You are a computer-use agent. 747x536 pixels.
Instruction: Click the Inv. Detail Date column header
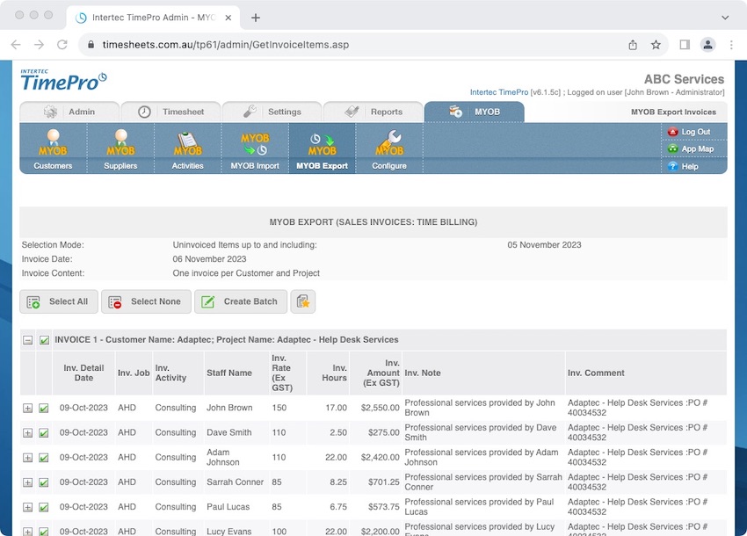(x=83, y=373)
